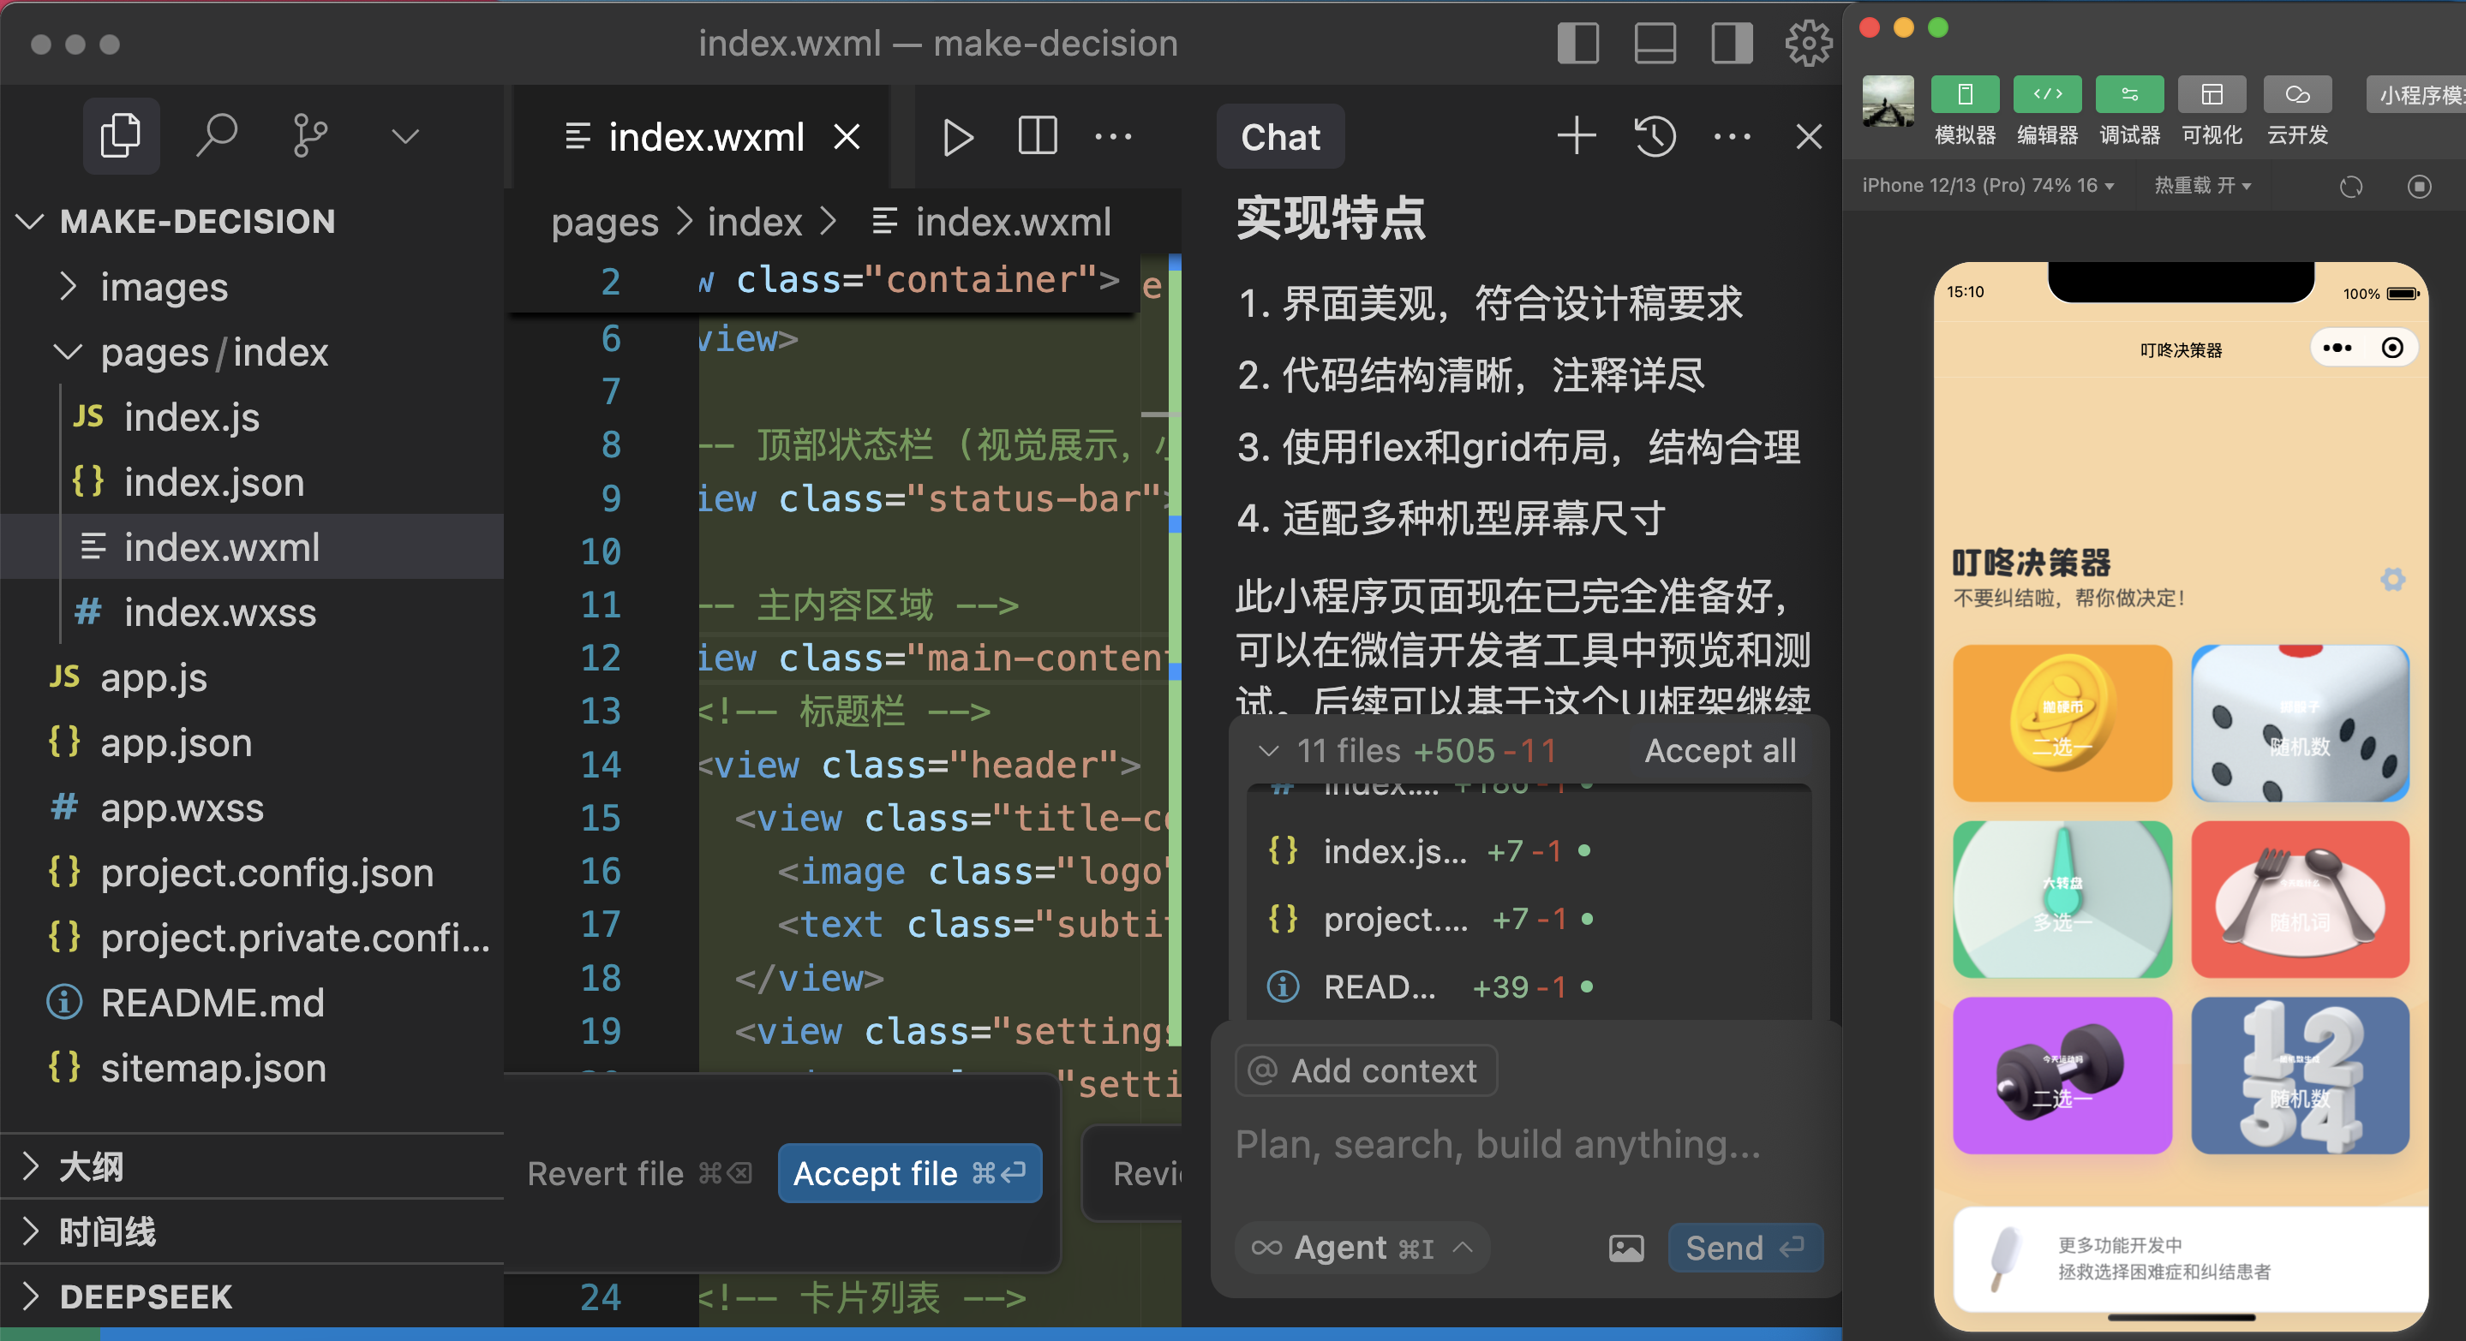Screen dimensions: 2466x1341
Task: Select the Chat panel tab
Action: 1280,137
